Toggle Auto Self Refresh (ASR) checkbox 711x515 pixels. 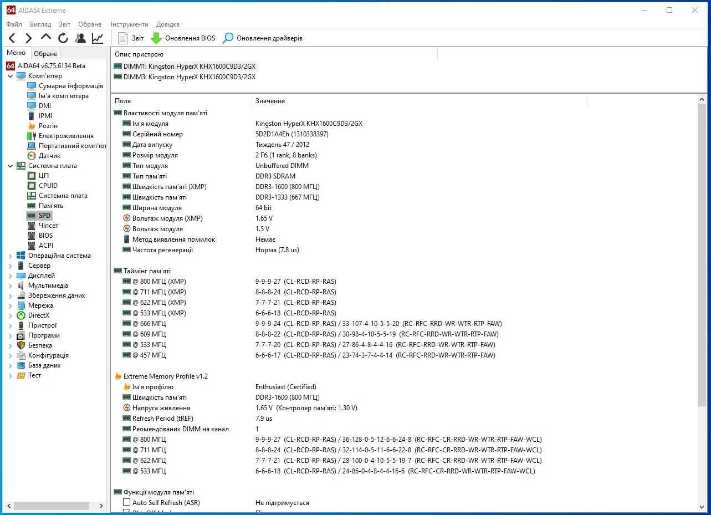(x=126, y=503)
